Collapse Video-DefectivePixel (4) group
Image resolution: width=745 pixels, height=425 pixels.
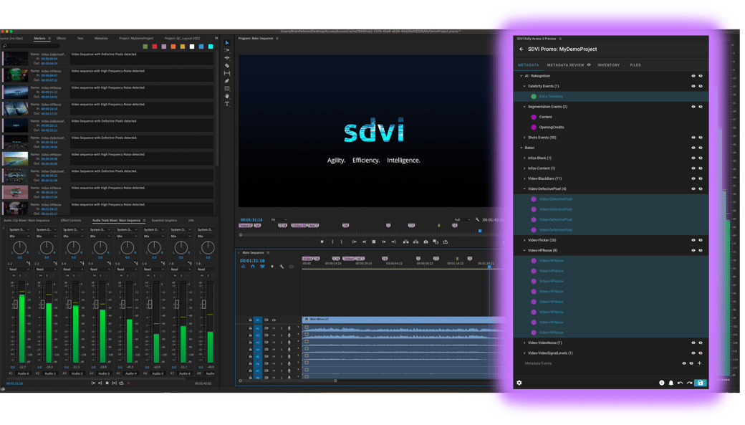click(524, 188)
